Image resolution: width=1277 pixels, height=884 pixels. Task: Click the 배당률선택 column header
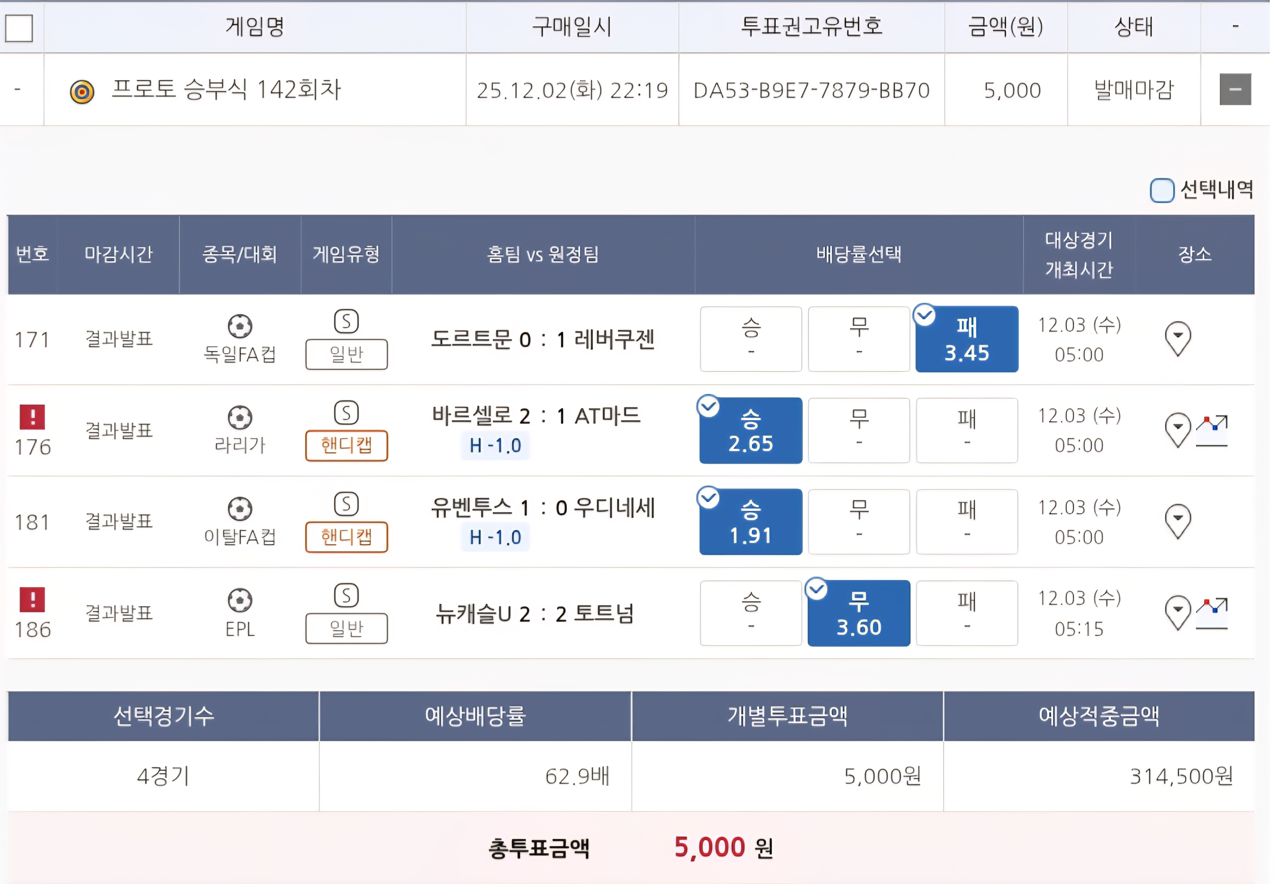pyautogui.click(x=858, y=254)
